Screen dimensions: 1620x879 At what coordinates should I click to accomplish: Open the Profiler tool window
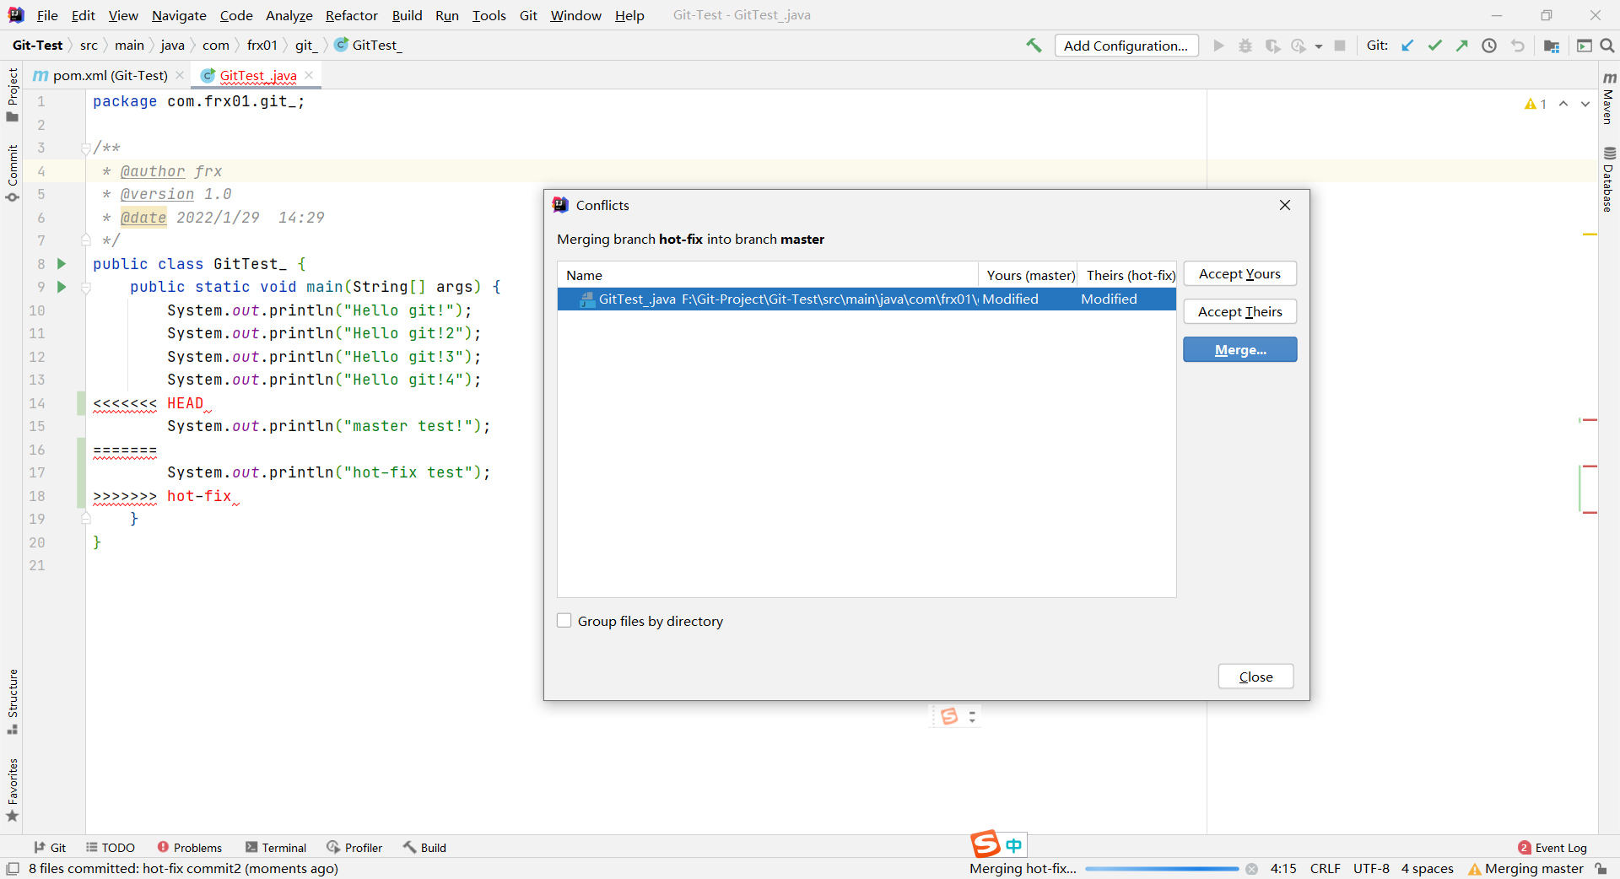pos(354,848)
